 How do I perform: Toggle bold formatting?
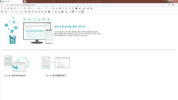coord(60,8)
